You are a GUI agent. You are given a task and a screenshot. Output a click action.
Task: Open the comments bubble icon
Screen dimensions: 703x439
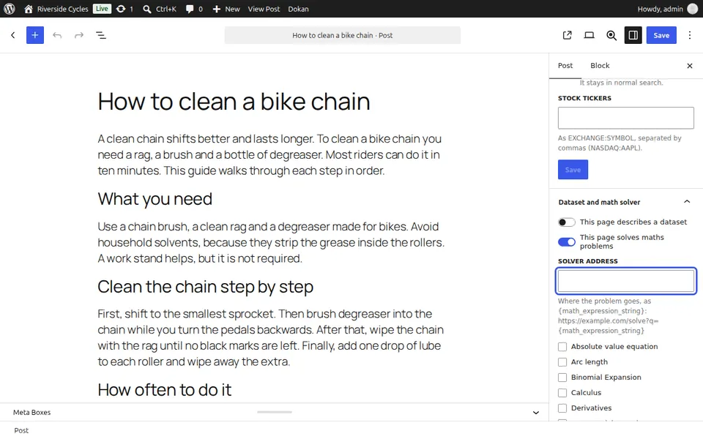[x=190, y=9]
